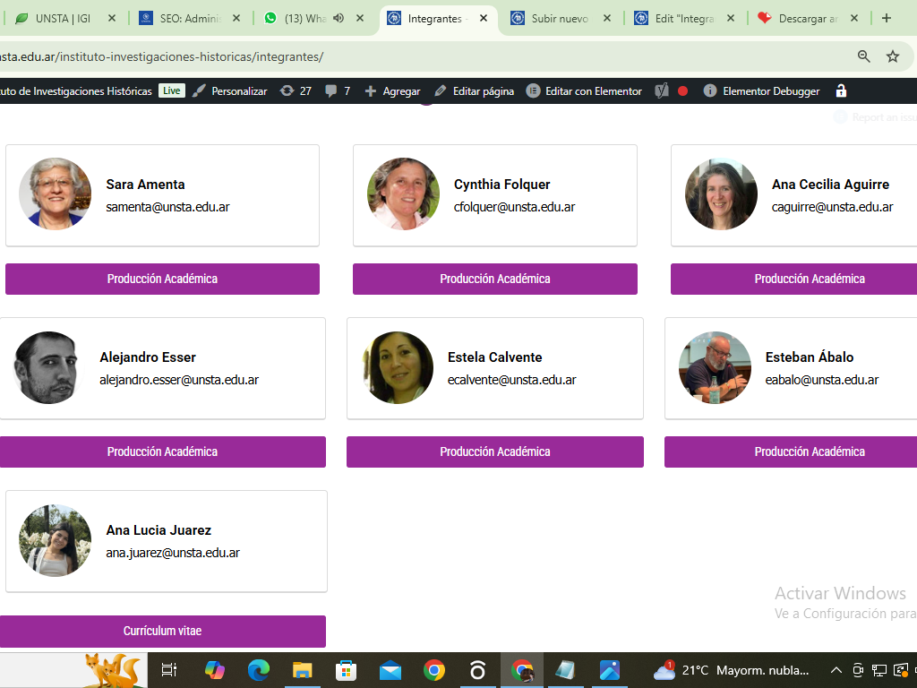The width and height of the screenshot is (917, 688).
Task: Bookmark this page with the star icon
Action: (x=892, y=56)
